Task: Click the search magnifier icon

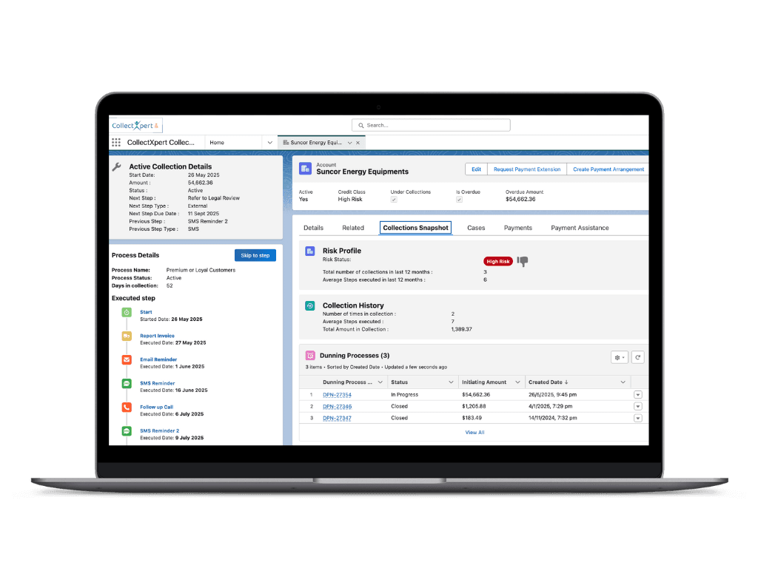Action: (360, 126)
